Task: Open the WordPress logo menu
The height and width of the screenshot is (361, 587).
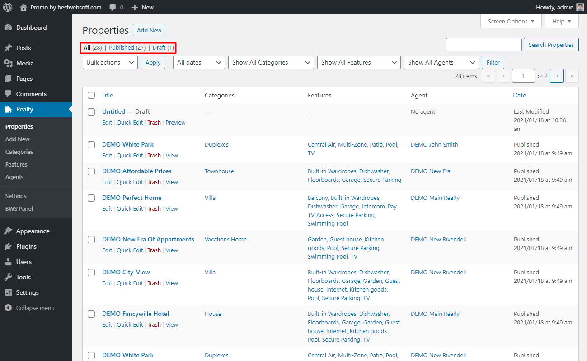Action: point(8,7)
